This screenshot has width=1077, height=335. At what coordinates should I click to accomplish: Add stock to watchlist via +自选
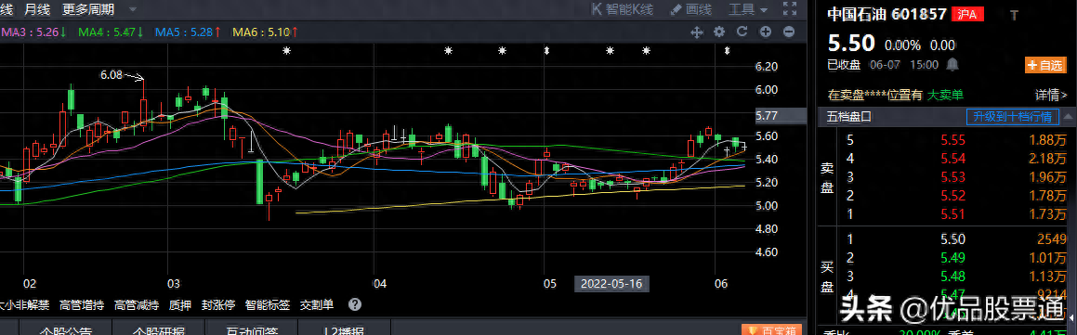pos(1044,65)
